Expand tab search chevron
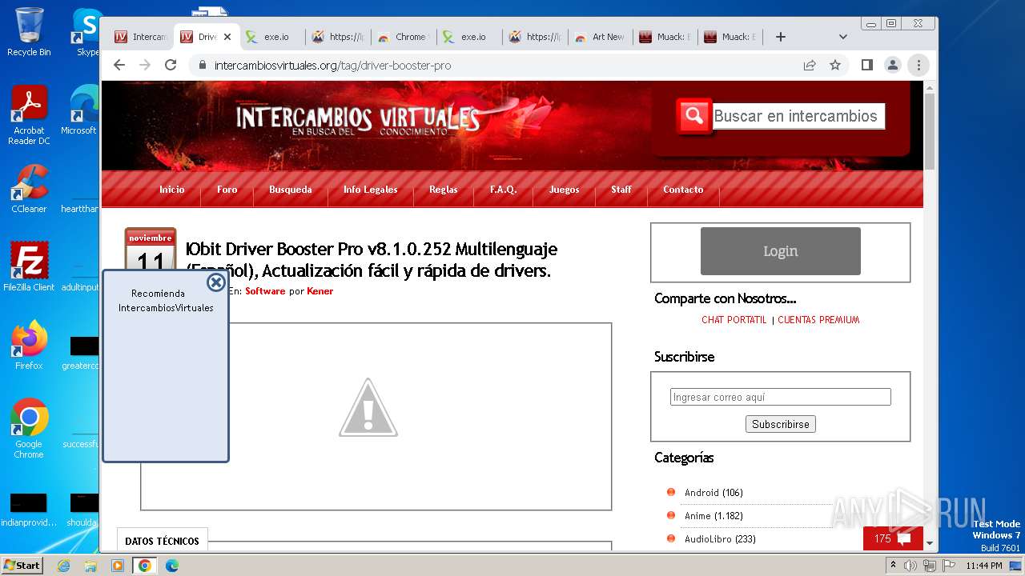1025x576 pixels. 842,37
